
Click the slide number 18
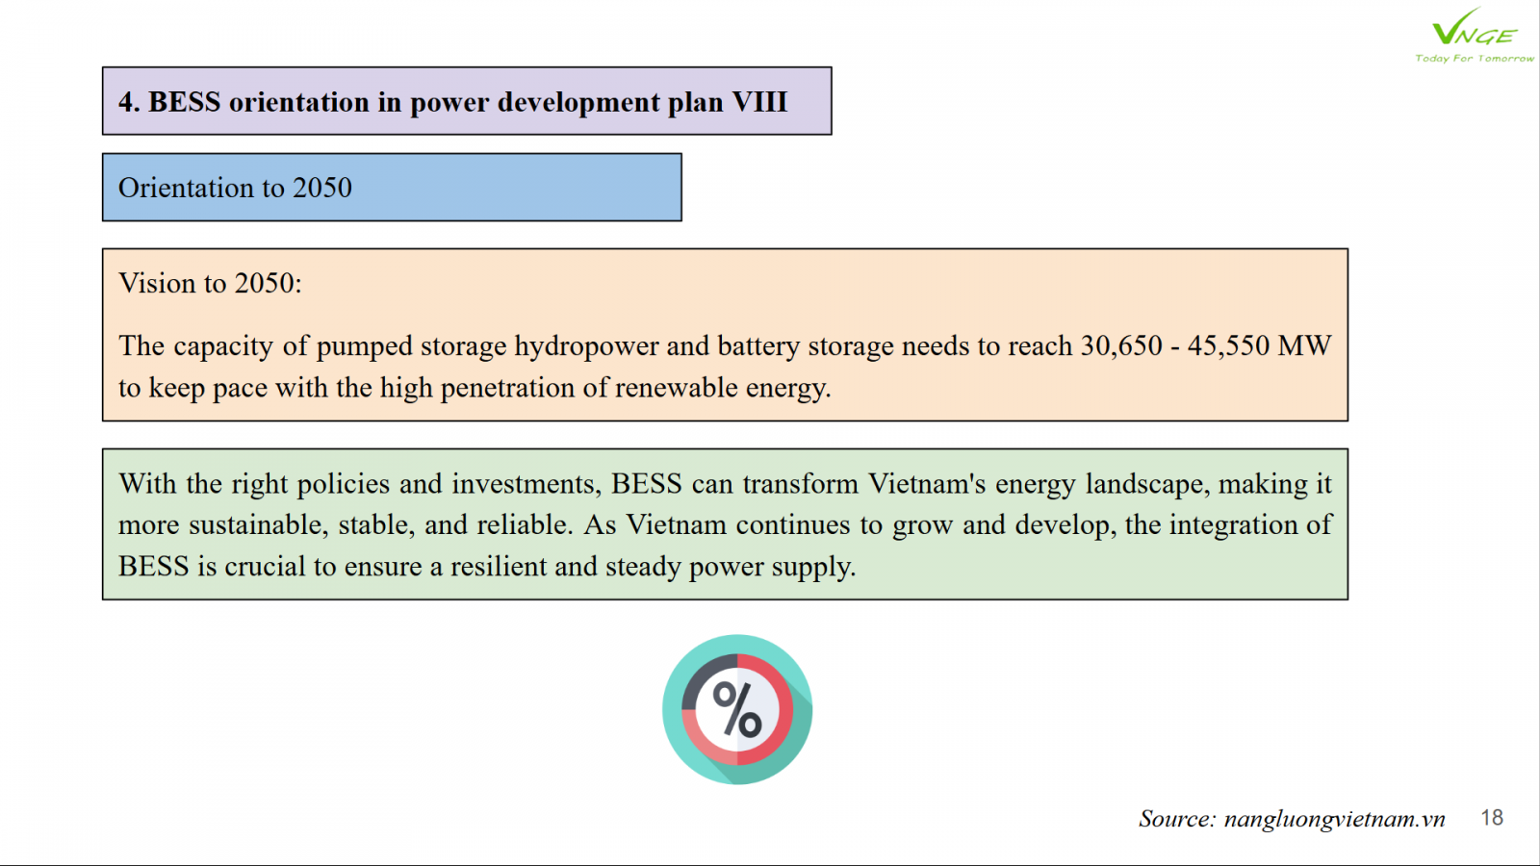1492,818
